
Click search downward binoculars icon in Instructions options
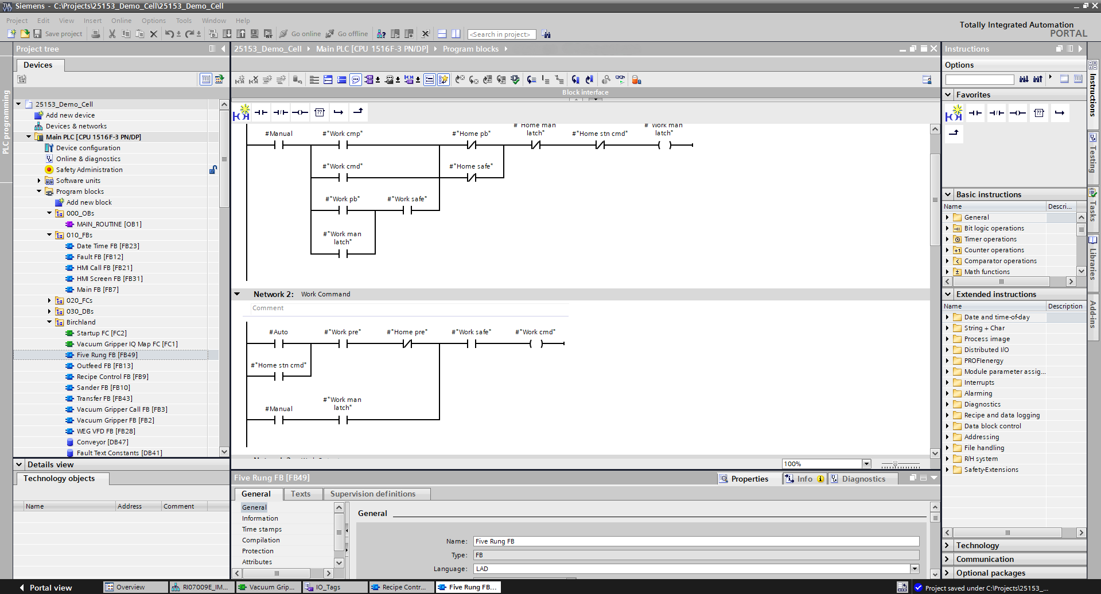click(1024, 79)
